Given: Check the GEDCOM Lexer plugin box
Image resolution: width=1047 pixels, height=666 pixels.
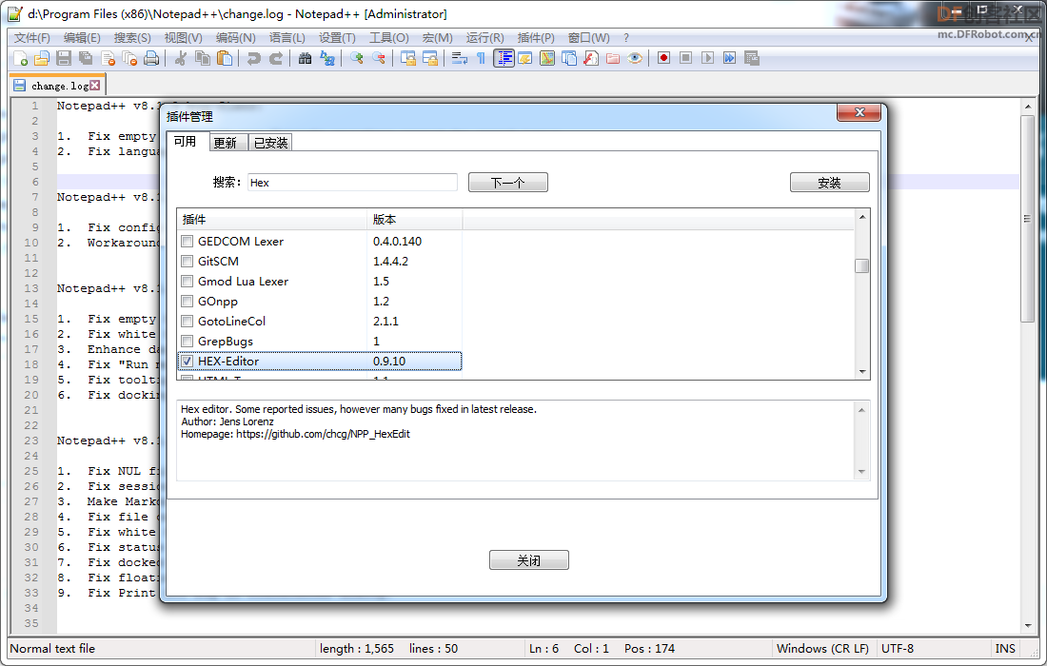Looking at the screenshot, I should click(x=187, y=242).
